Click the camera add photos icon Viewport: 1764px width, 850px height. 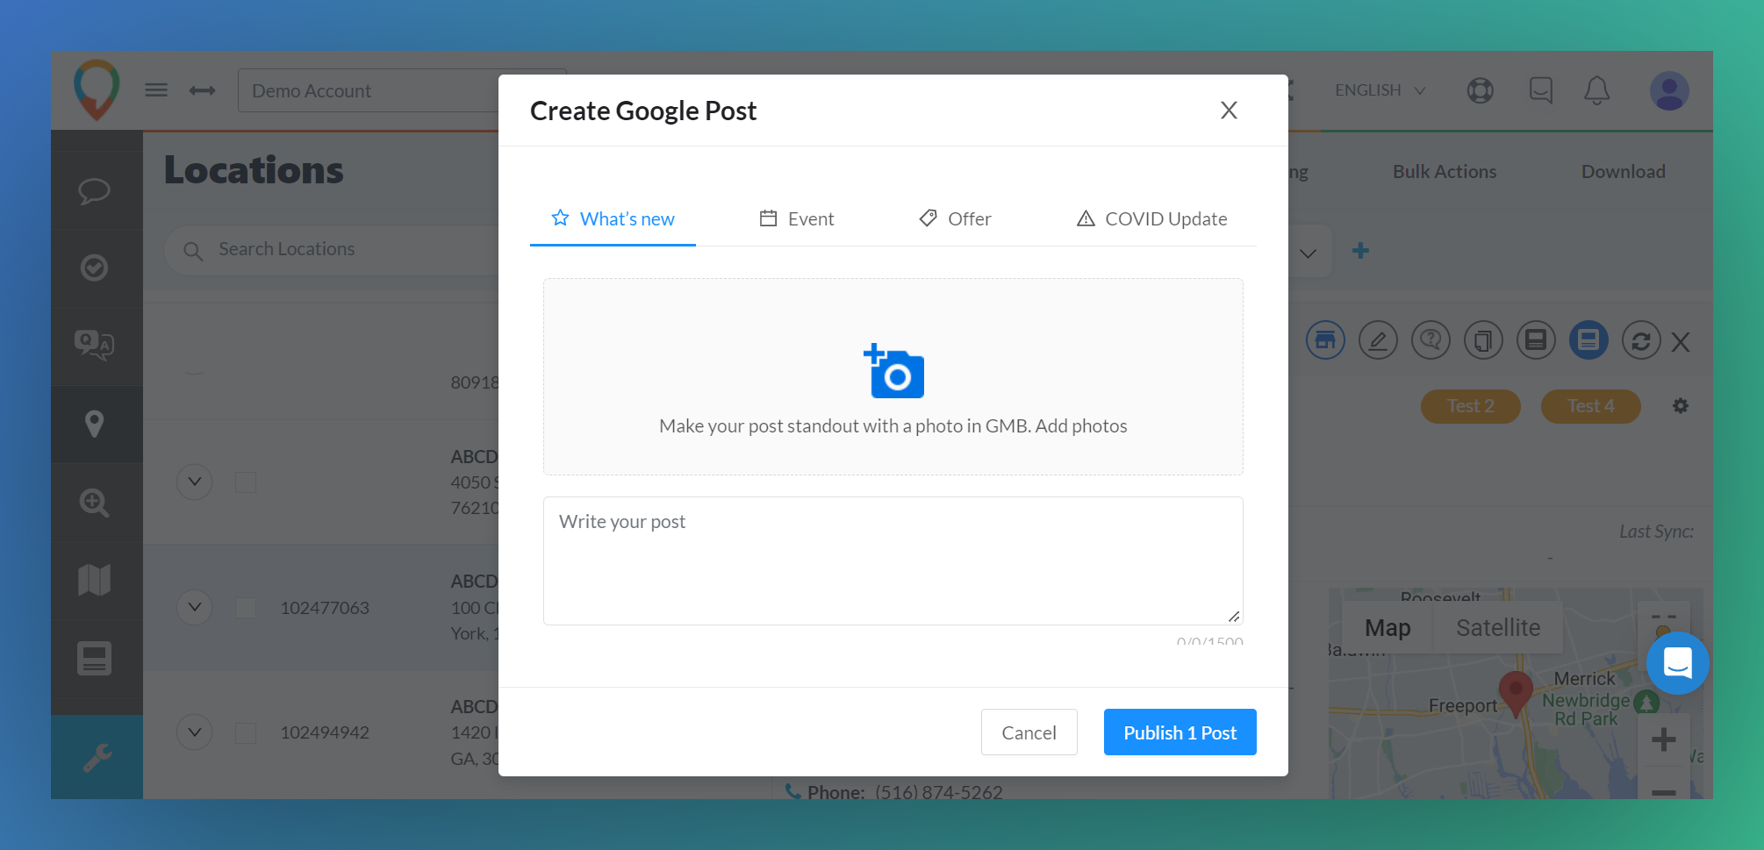(893, 371)
